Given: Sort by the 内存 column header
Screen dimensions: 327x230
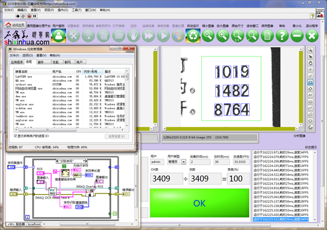Looking at the screenshot, I should (x=93, y=71).
